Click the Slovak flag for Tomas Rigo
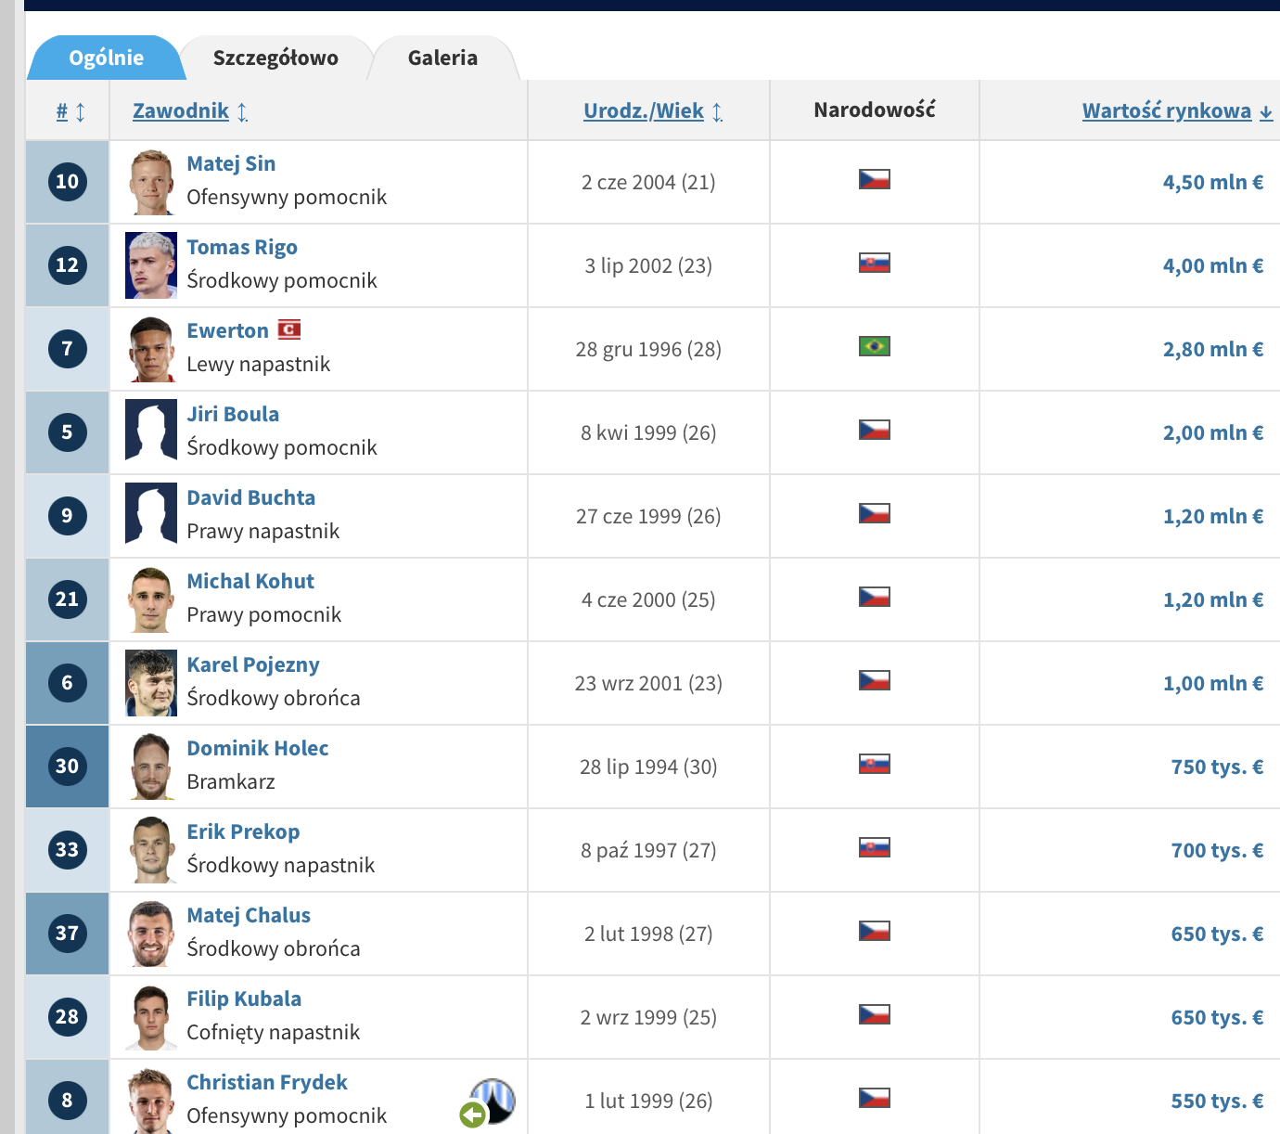 [x=874, y=263]
